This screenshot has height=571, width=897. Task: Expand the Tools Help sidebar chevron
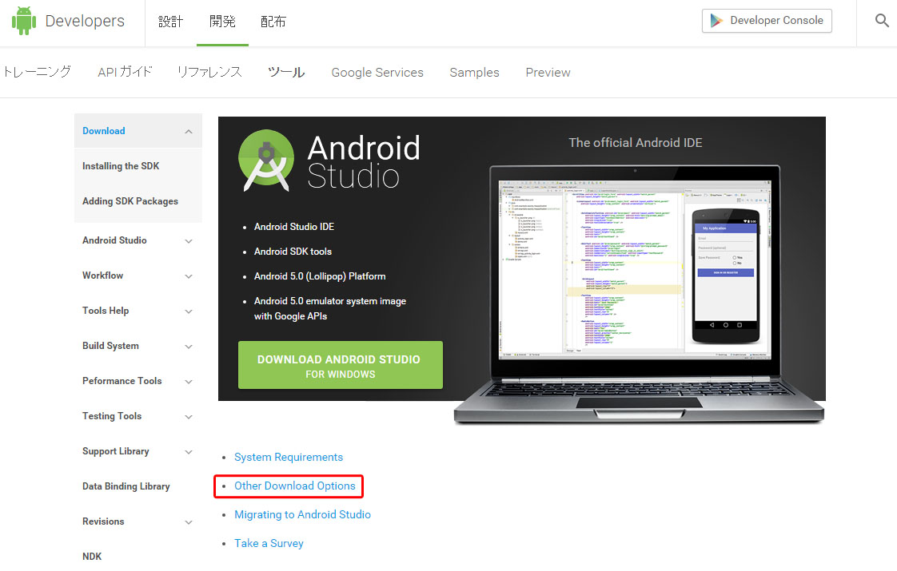coord(188,311)
